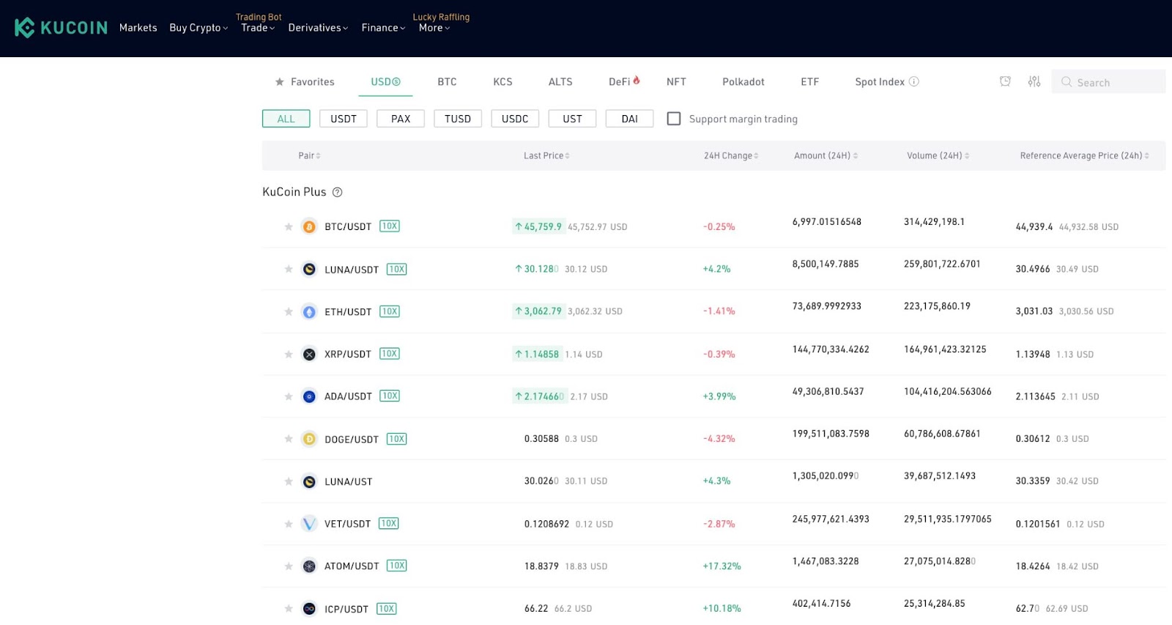Favorite ETH/USDT with its star
The height and width of the screenshot is (625, 1172).
click(289, 311)
